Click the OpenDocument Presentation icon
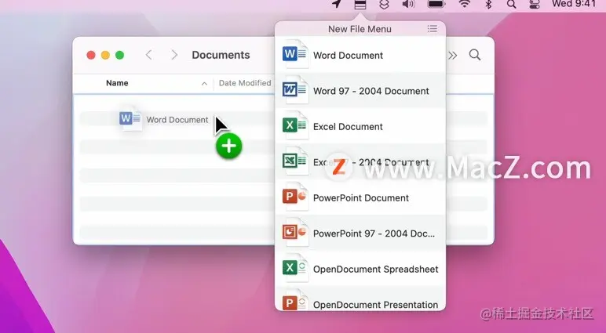 [x=295, y=301]
